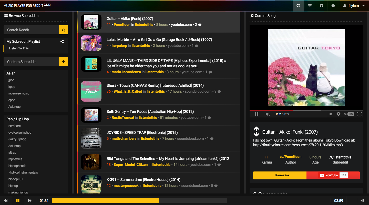The image size is (369, 205).
Task: Toggle the altrap subreddit
Action: pos(12,153)
